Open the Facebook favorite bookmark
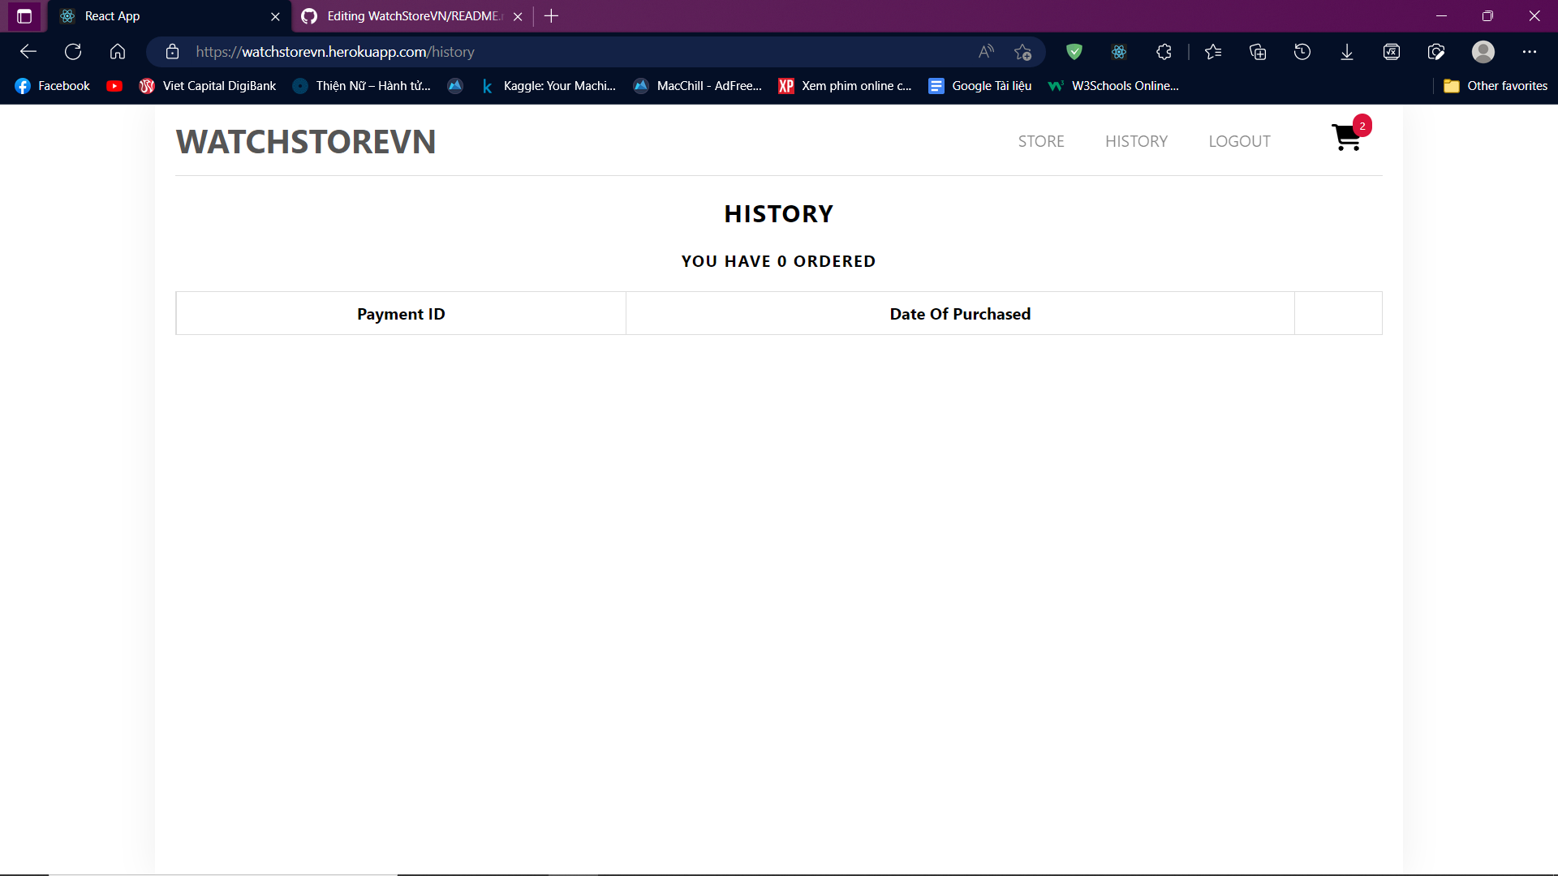This screenshot has height=876, width=1558. [x=51, y=85]
